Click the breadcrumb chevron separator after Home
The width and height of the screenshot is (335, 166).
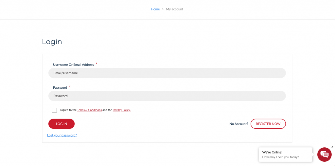click(x=163, y=9)
